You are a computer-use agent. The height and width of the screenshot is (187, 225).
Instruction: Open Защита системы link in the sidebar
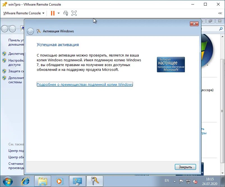(16, 71)
